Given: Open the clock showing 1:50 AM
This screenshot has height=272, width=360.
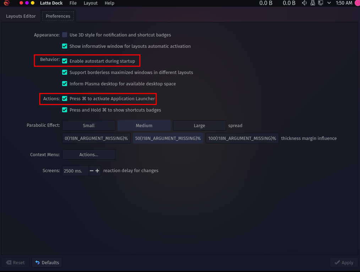Looking at the screenshot, I should tap(344, 3).
